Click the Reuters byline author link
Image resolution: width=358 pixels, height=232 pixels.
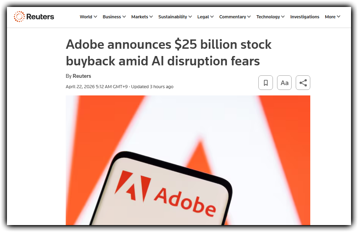82,76
